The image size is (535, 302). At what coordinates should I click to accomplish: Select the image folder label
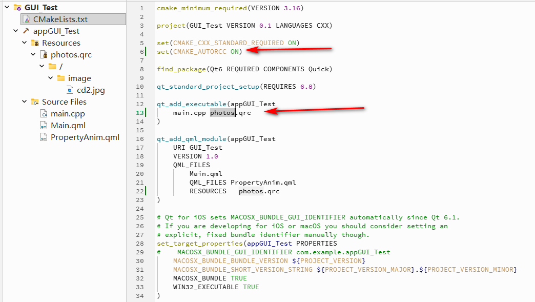[79, 78]
